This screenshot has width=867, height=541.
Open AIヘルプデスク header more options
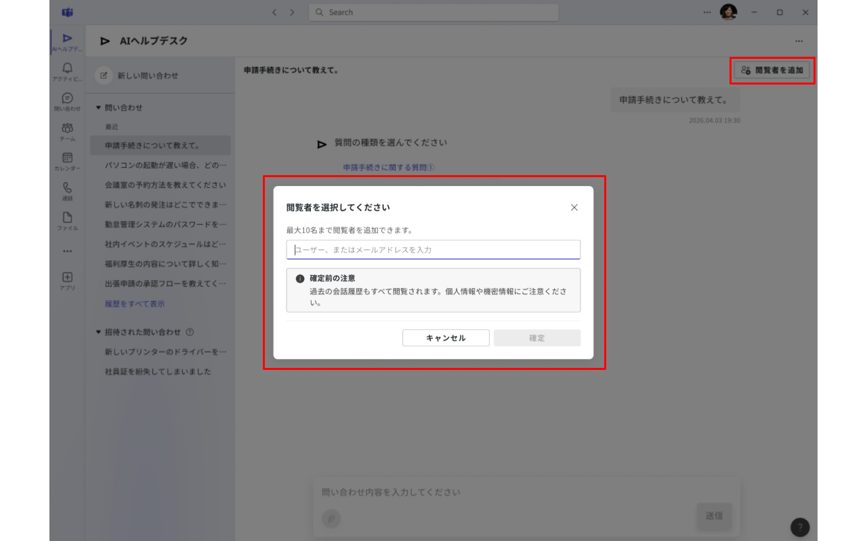point(799,41)
